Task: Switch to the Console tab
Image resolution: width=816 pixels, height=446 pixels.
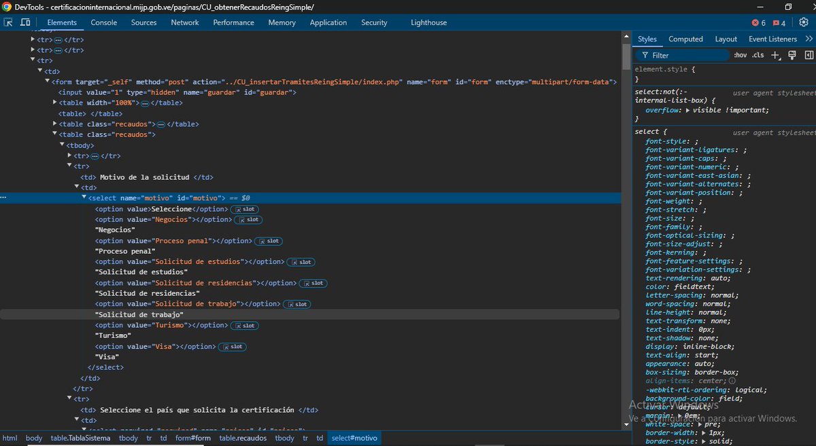Action: [104, 22]
